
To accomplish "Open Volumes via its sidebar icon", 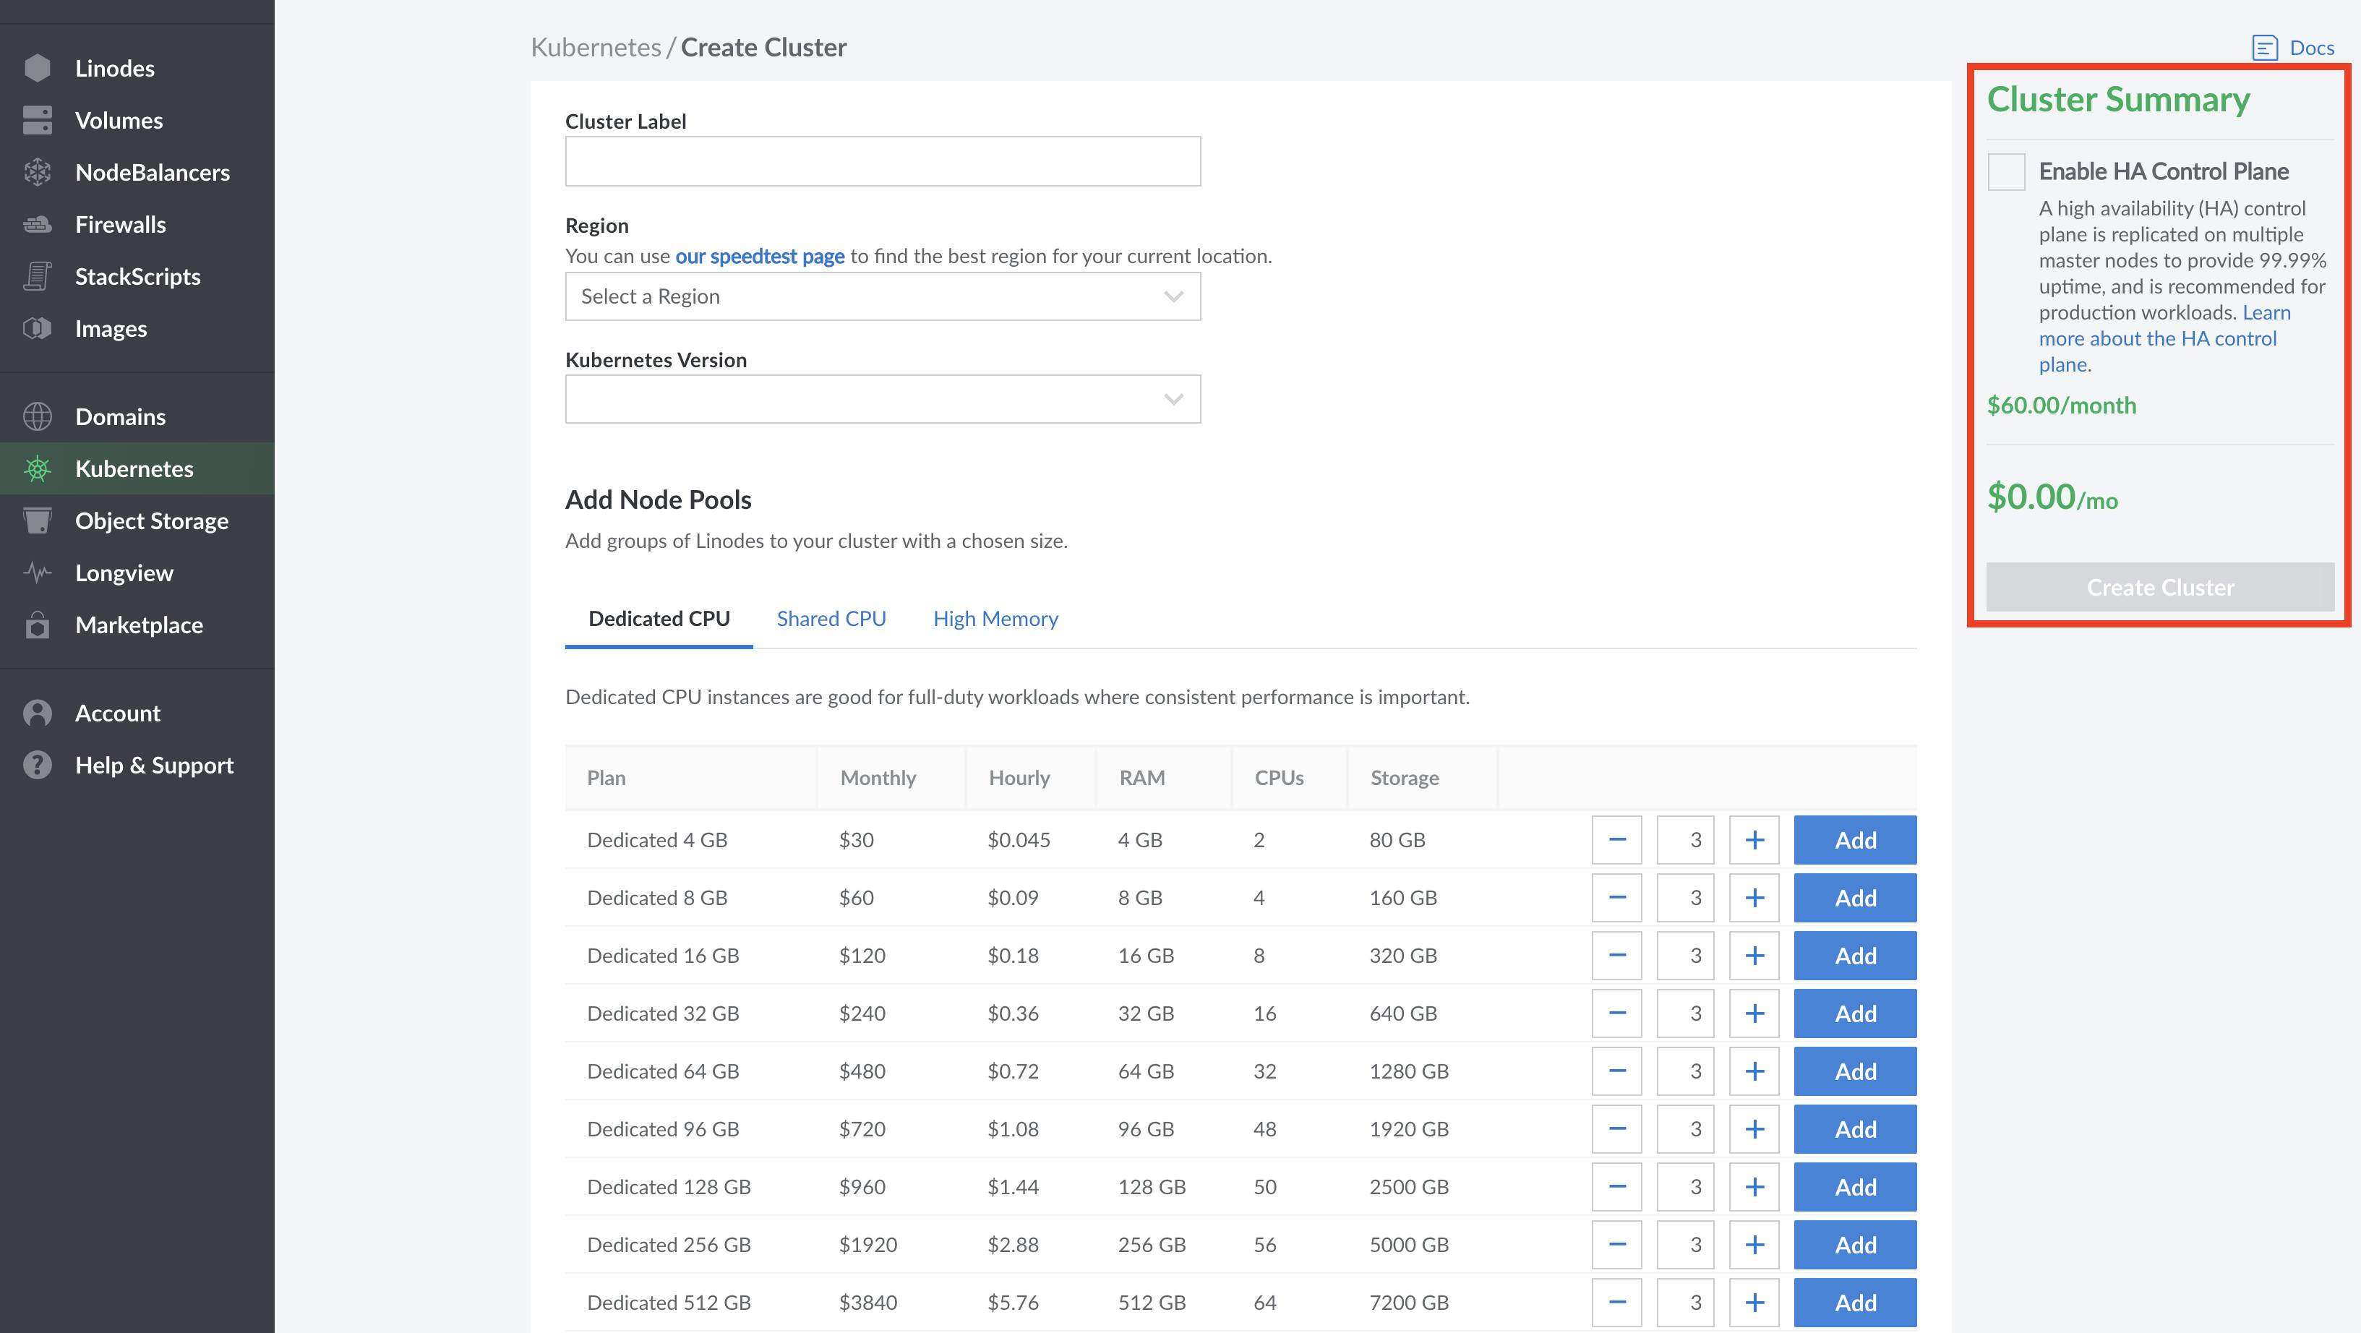I will click(38, 120).
